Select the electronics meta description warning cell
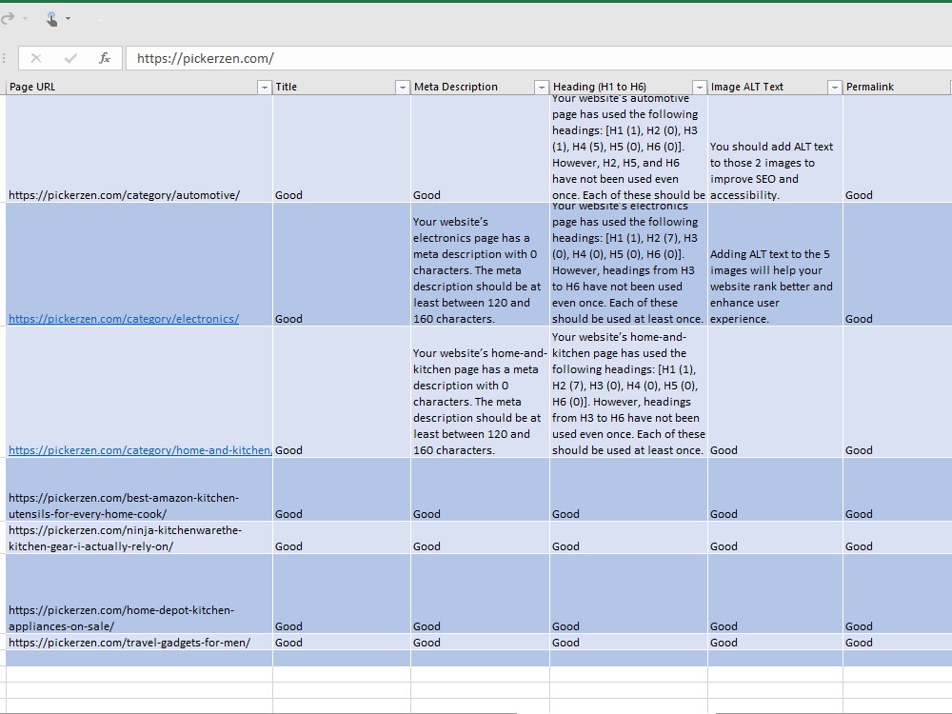952x714 pixels. pyautogui.click(x=480, y=265)
